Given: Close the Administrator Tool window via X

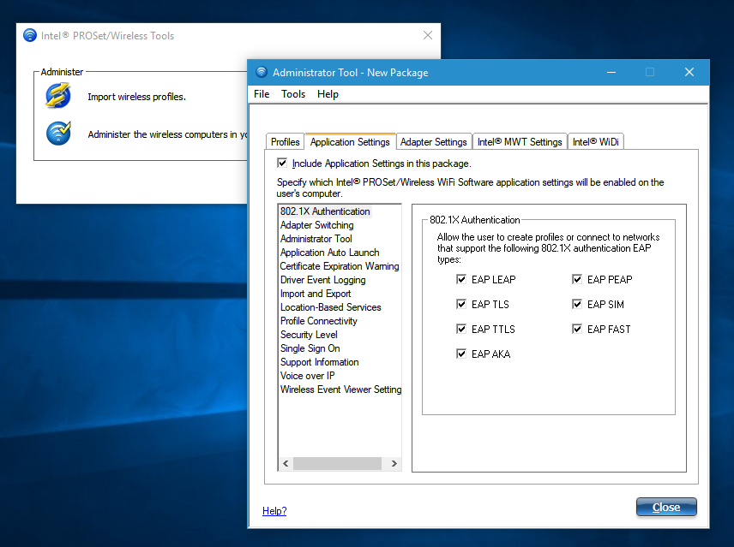Looking at the screenshot, I should click(689, 73).
